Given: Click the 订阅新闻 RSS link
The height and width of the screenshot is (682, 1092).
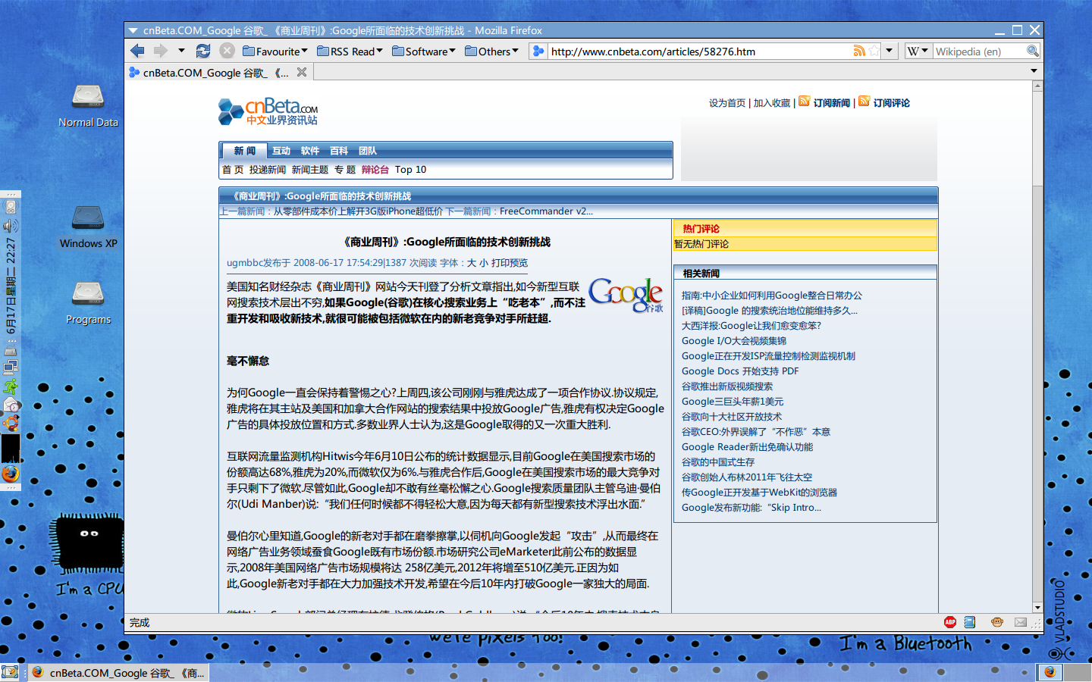Looking at the screenshot, I should pos(831,103).
